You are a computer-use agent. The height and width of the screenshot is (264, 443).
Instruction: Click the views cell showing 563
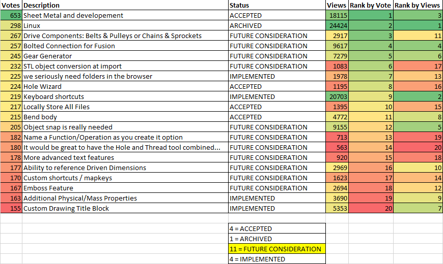point(337,147)
